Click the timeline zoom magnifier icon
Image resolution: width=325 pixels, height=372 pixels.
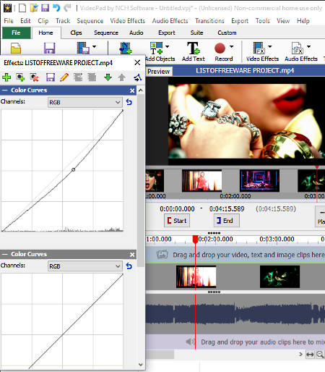(320, 355)
